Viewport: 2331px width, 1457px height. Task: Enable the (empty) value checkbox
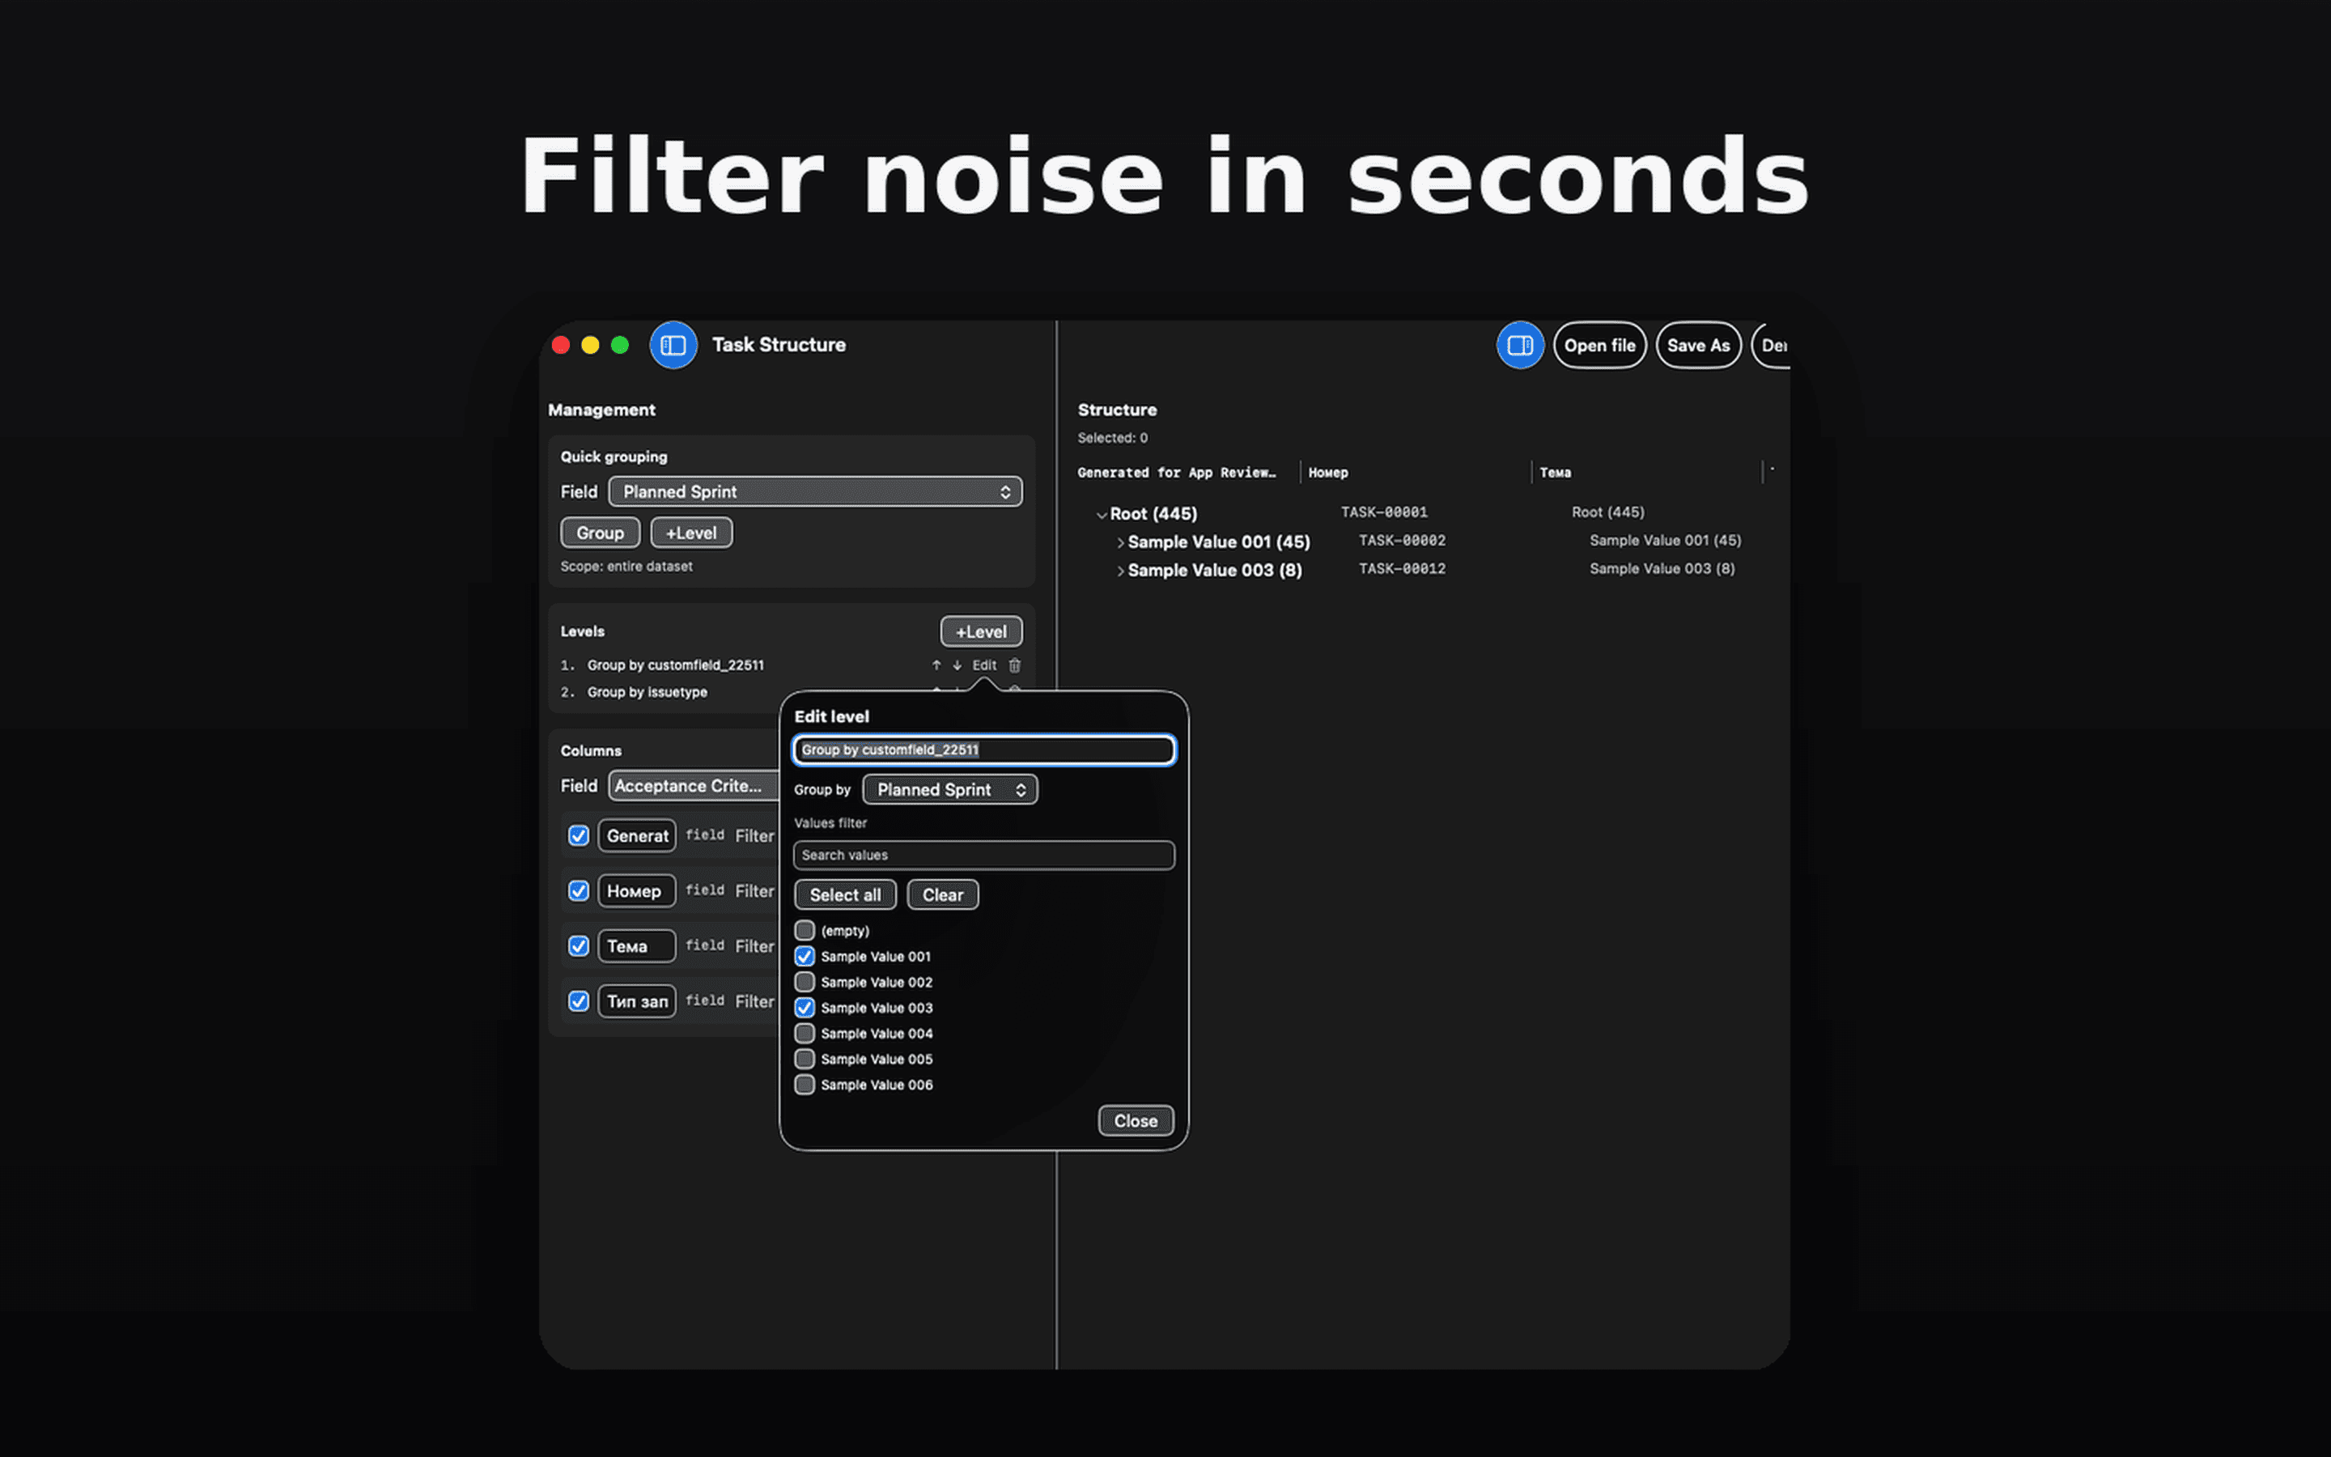(805, 931)
